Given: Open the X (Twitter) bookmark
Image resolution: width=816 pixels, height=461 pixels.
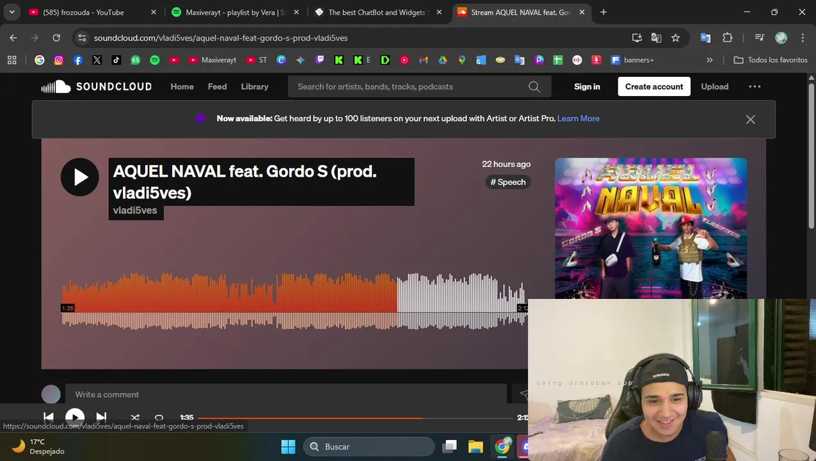Looking at the screenshot, I should point(97,60).
